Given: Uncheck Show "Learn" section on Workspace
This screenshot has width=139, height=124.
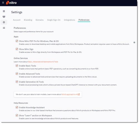Looking at the screenshot, I should (x=17, y=115).
